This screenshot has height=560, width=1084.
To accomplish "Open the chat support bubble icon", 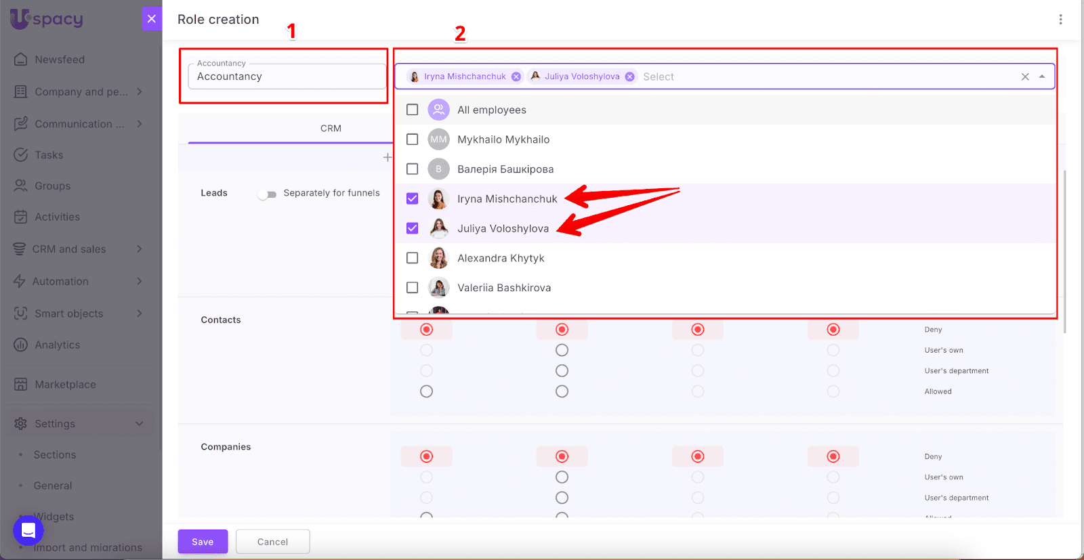I will 28,530.
